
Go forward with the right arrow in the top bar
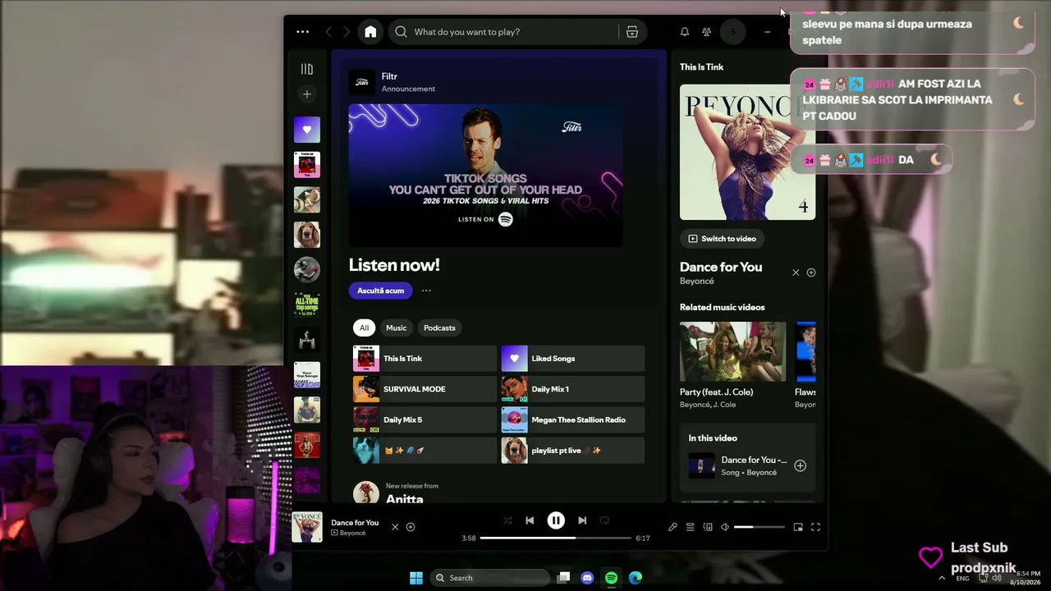[347, 32]
